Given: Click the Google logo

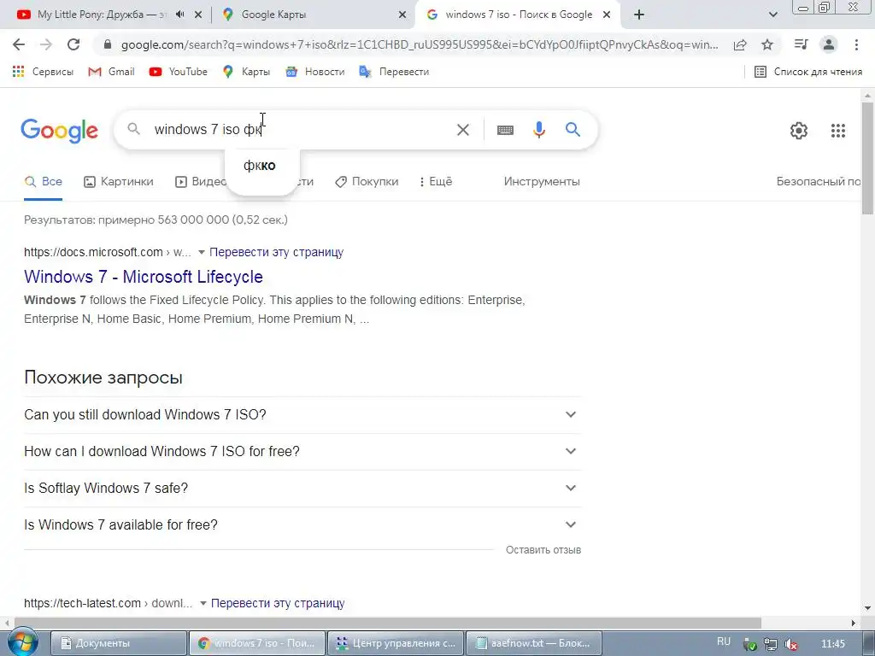Looking at the screenshot, I should tap(59, 131).
